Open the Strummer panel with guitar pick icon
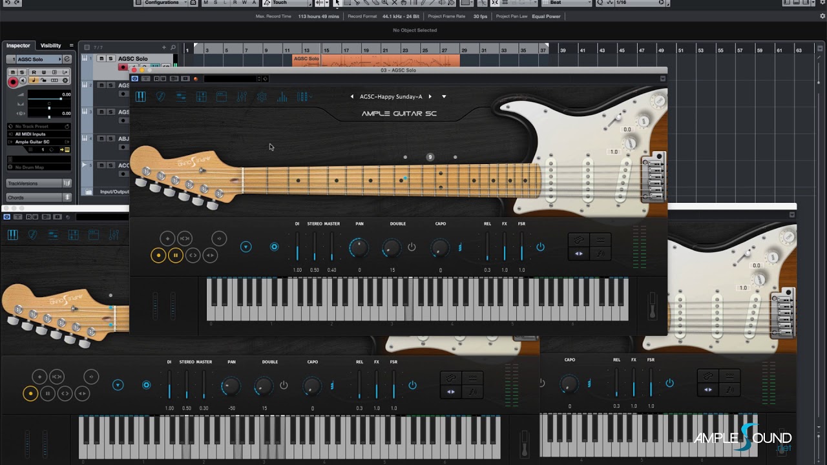The height and width of the screenshot is (465, 827). [x=161, y=97]
